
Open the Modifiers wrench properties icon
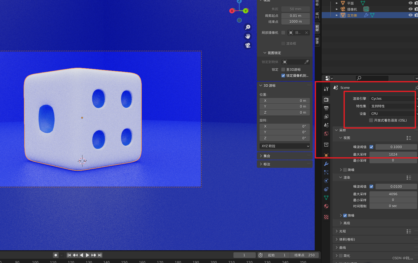[326, 164]
